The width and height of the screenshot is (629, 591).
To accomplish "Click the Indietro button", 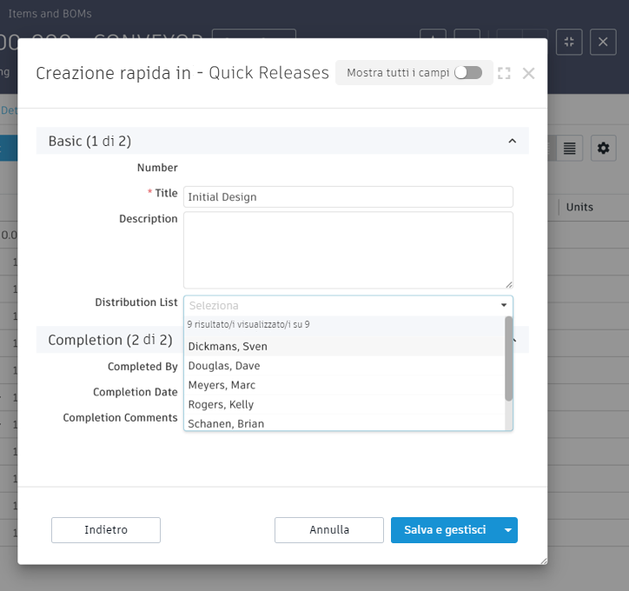I will coord(106,529).
